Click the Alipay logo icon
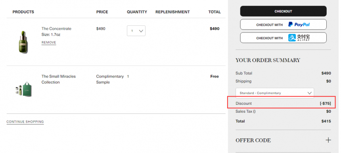The height and width of the screenshot is (153, 341). click(x=299, y=38)
